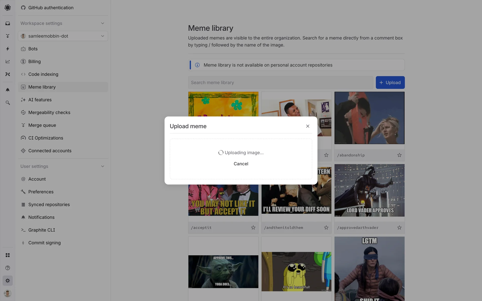482x301 pixels.
Task: Collapse the User settings section
Action: click(x=102, y=166)
